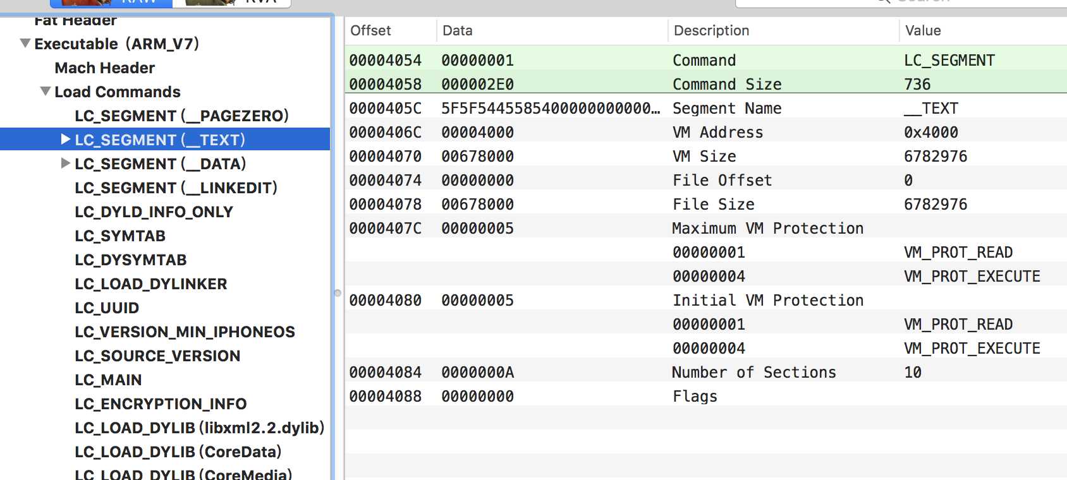
Task: Click data cell 000002E0
Action: pos(477,84)
